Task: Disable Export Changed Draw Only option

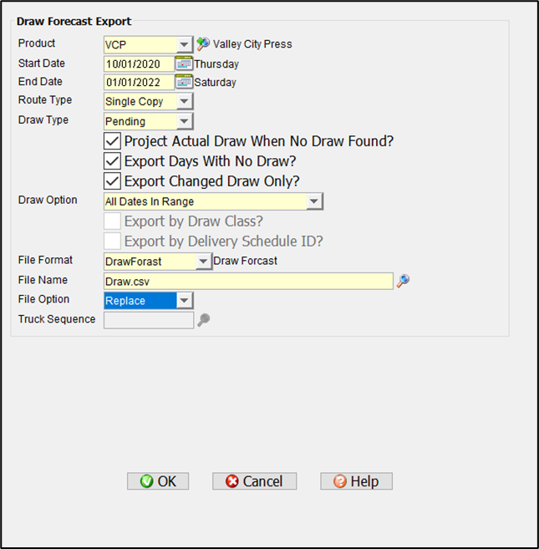Action: 113,181
